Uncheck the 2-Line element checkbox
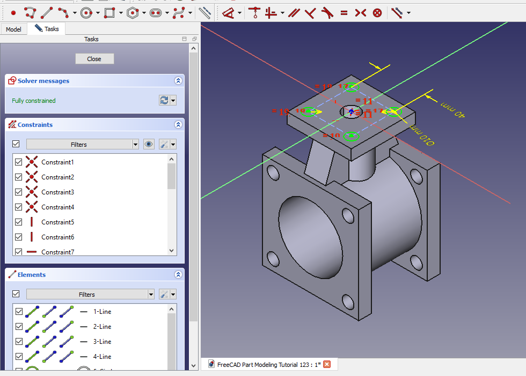The height and width of the screenshot is (376, 526). pyautogui.click(x=19, y=326)
